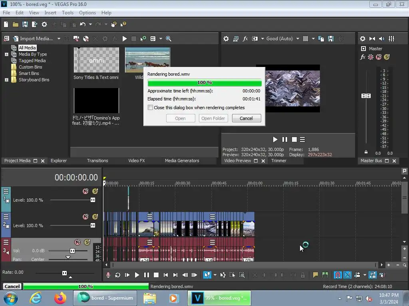Viewport: 409px width, 306px height.
Task: Expand the Media By Type tree
Action: pos(6,54)
